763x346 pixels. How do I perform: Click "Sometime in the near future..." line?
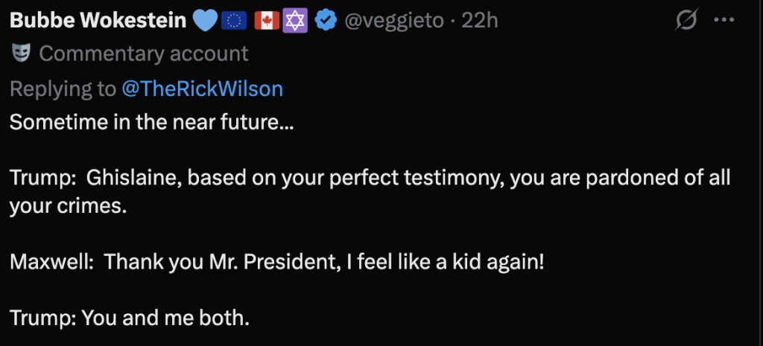click(x=152, y=123)
